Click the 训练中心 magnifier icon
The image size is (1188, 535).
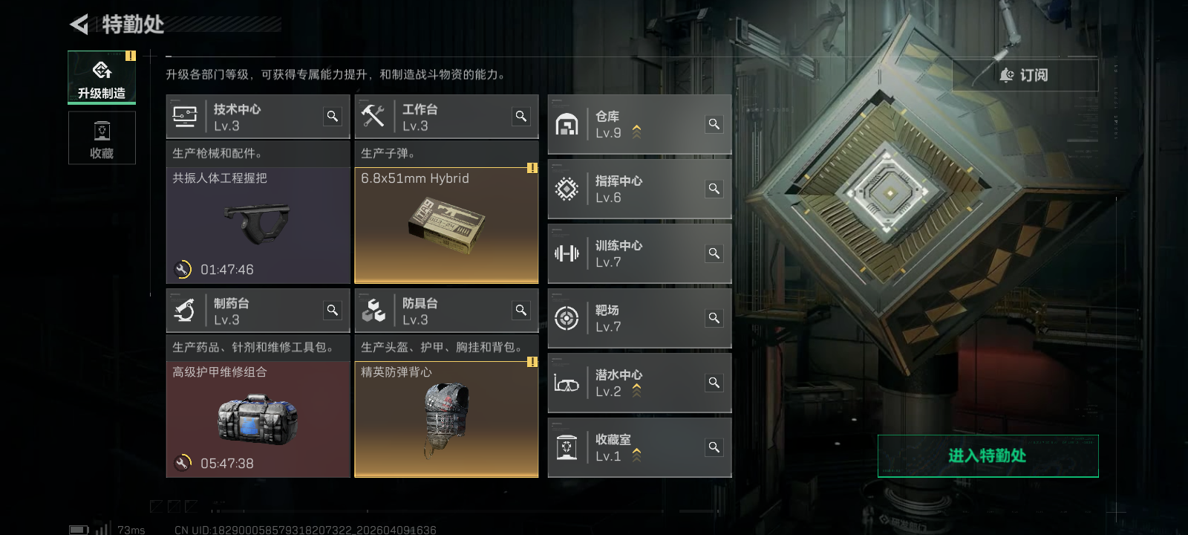[x=714, y=253]
